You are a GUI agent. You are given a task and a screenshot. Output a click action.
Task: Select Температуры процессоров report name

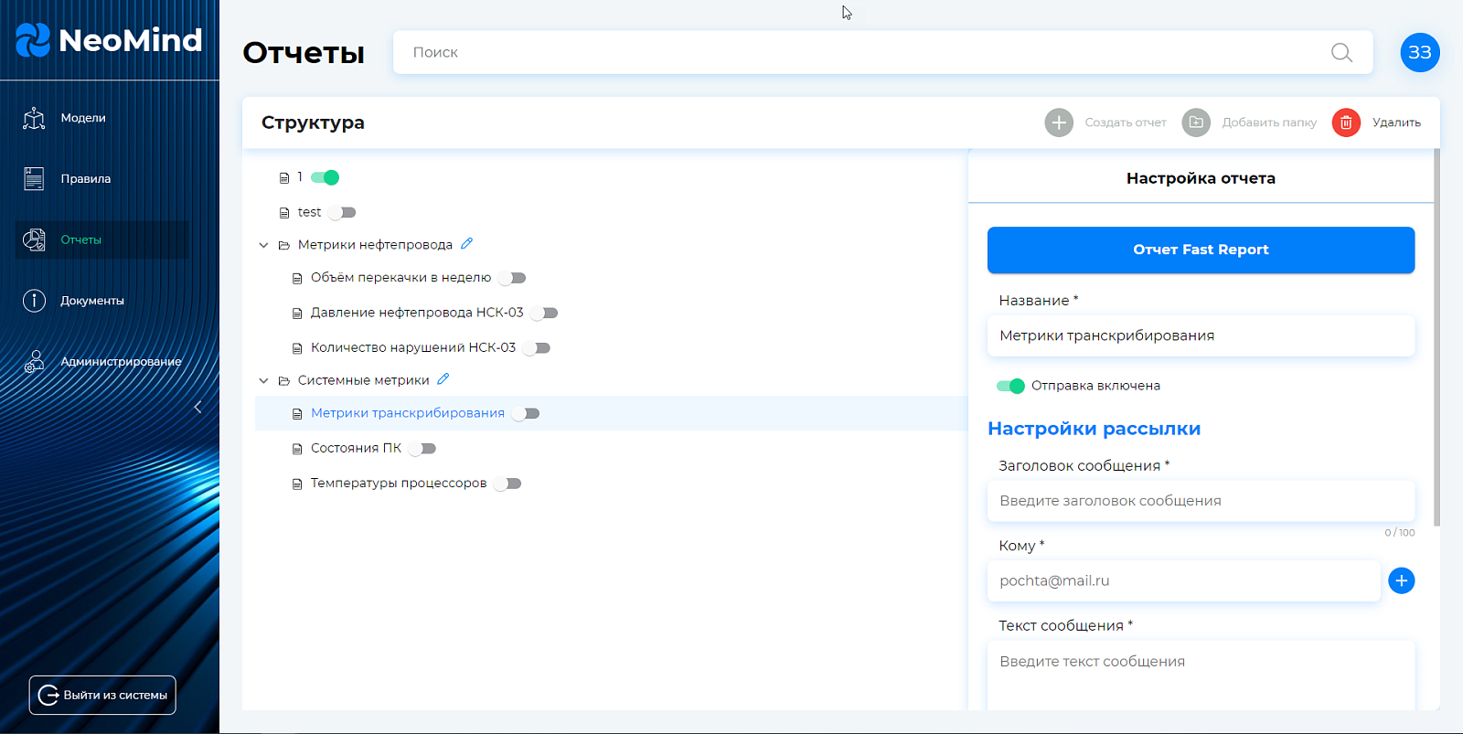point(399,484)
